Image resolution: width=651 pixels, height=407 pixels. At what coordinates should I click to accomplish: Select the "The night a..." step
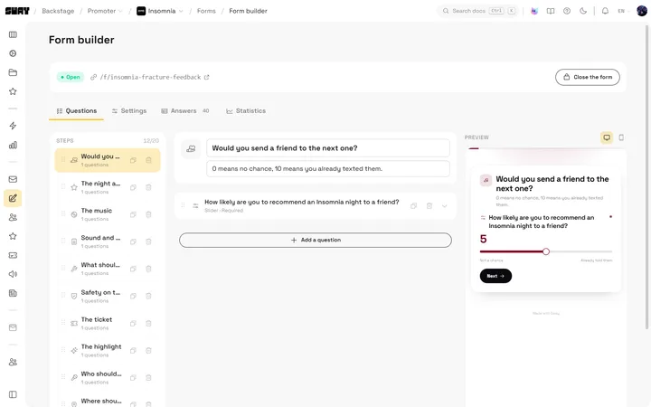point(108,187)
